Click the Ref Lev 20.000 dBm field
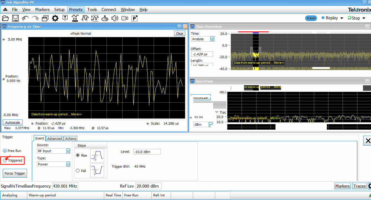 click(x=149, y=186)
